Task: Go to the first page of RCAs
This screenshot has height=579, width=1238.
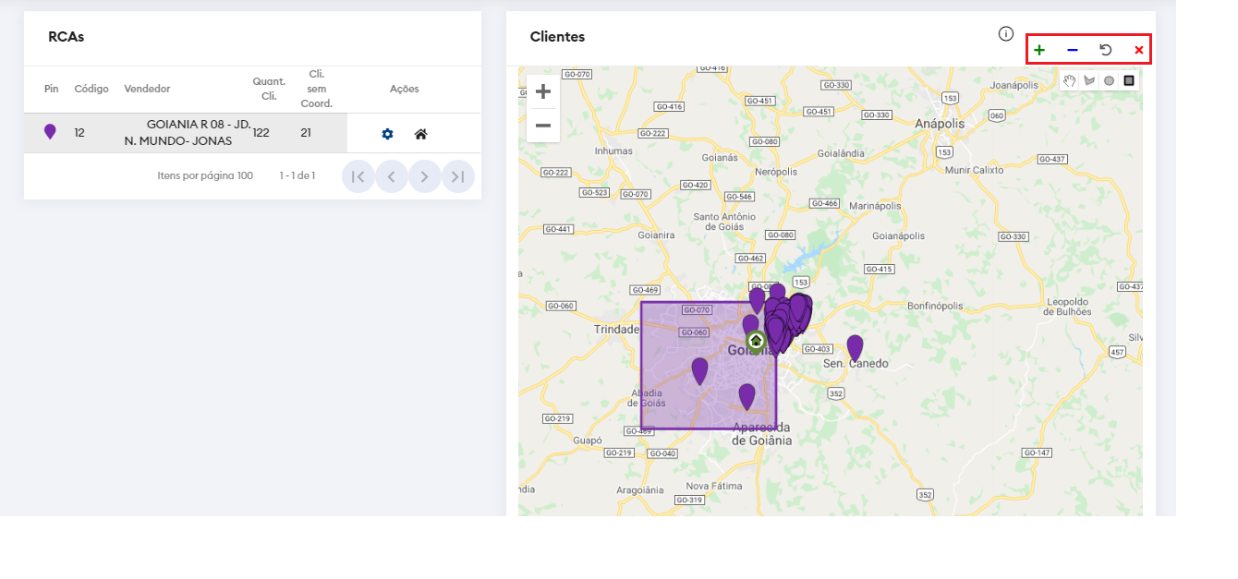Action: (x=358, y=176)
